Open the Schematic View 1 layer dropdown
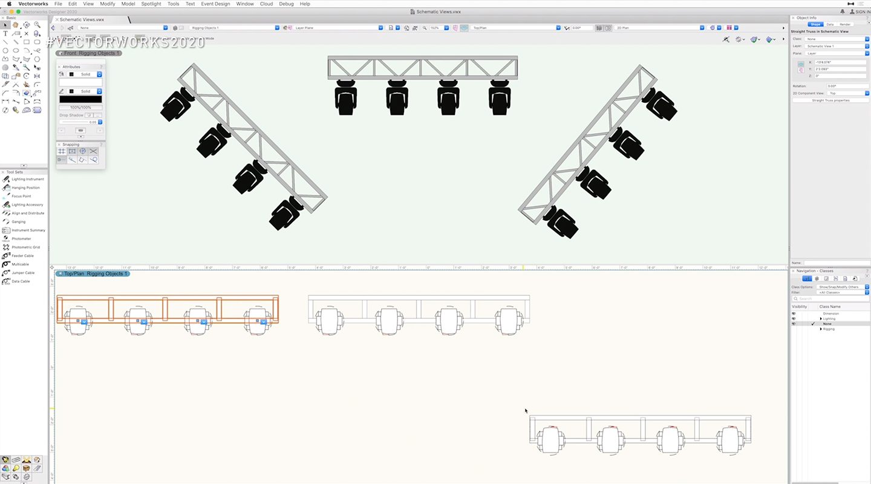Image resolution: width=871 pixels, height=484 pixels. (x=837, y=46)
